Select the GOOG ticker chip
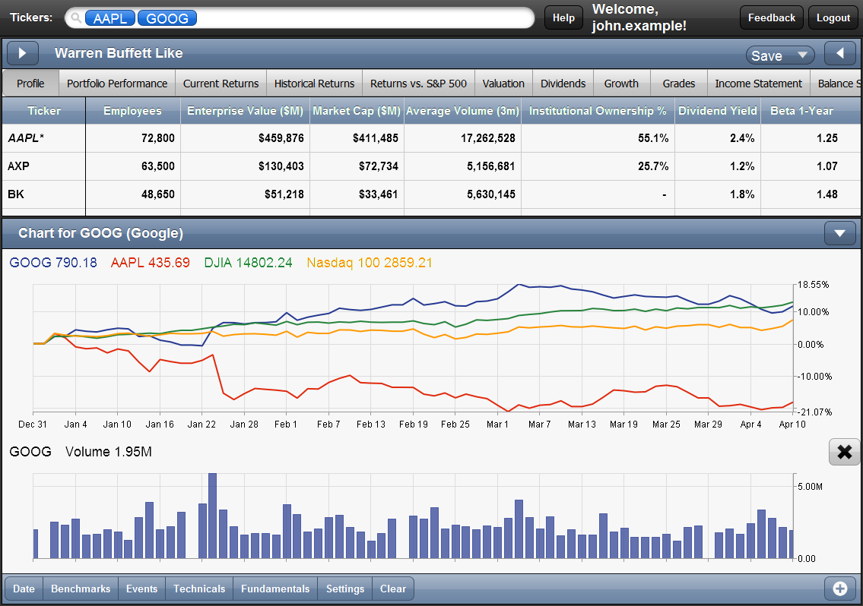Viewport: 863px width, 606px height. (x=167, y=18)
